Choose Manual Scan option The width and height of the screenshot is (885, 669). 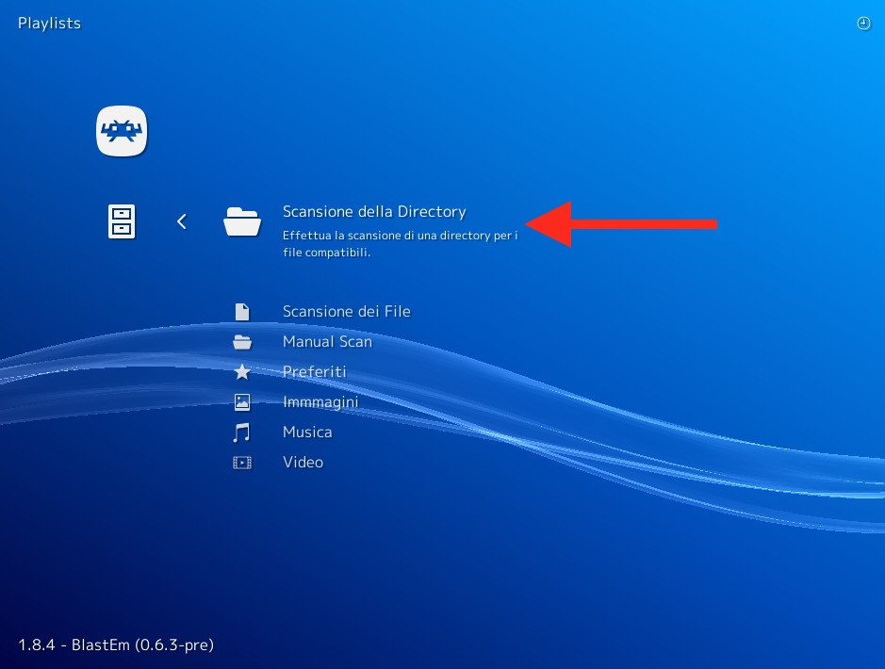click(327, 342)
